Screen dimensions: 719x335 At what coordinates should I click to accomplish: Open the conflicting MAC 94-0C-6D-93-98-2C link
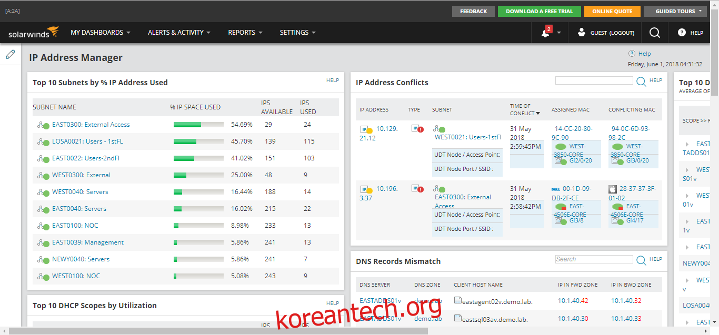631,133
